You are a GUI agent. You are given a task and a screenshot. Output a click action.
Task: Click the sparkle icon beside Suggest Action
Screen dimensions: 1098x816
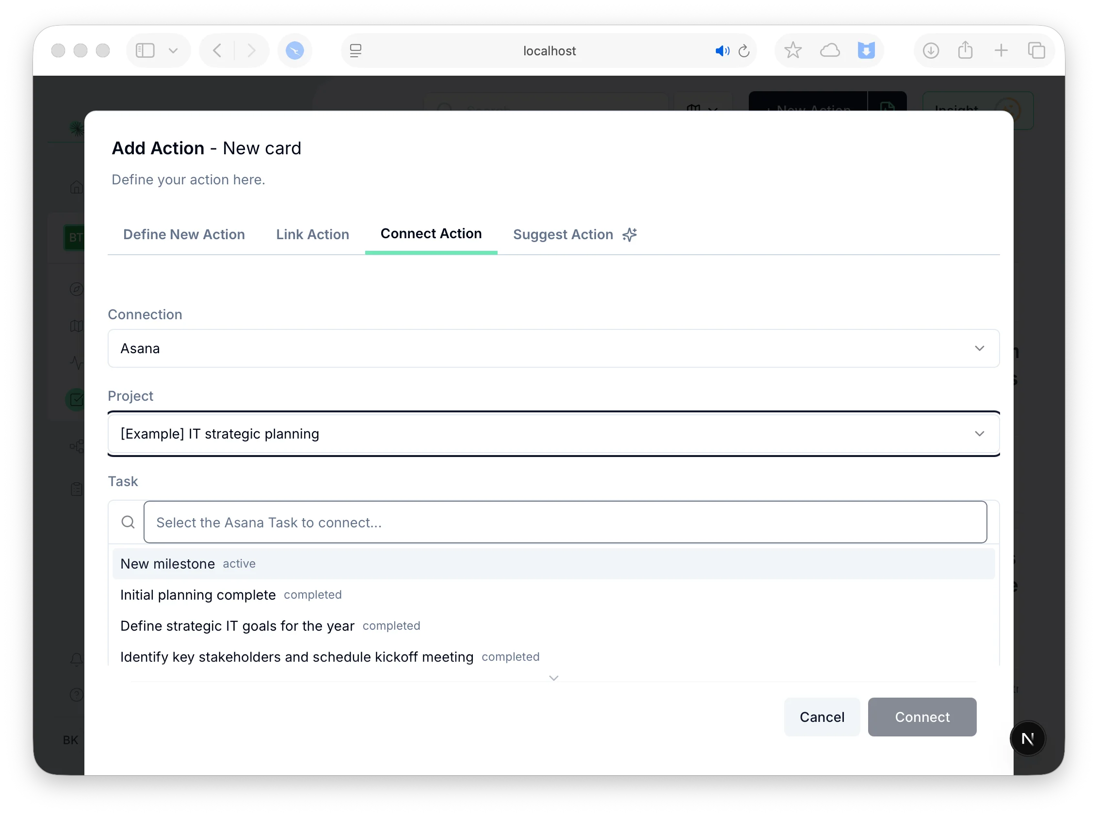630,234
